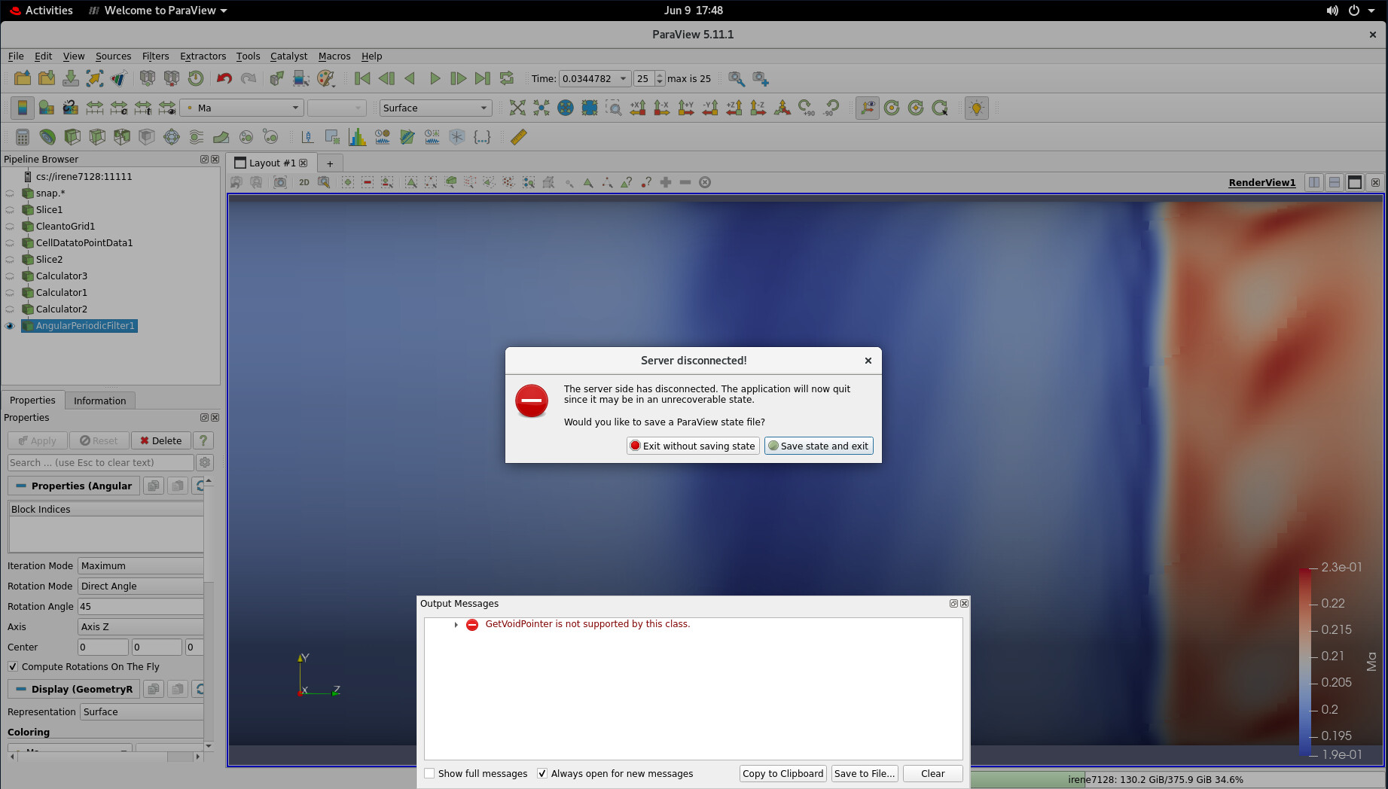Click the Undo icon

coord(224,78)
